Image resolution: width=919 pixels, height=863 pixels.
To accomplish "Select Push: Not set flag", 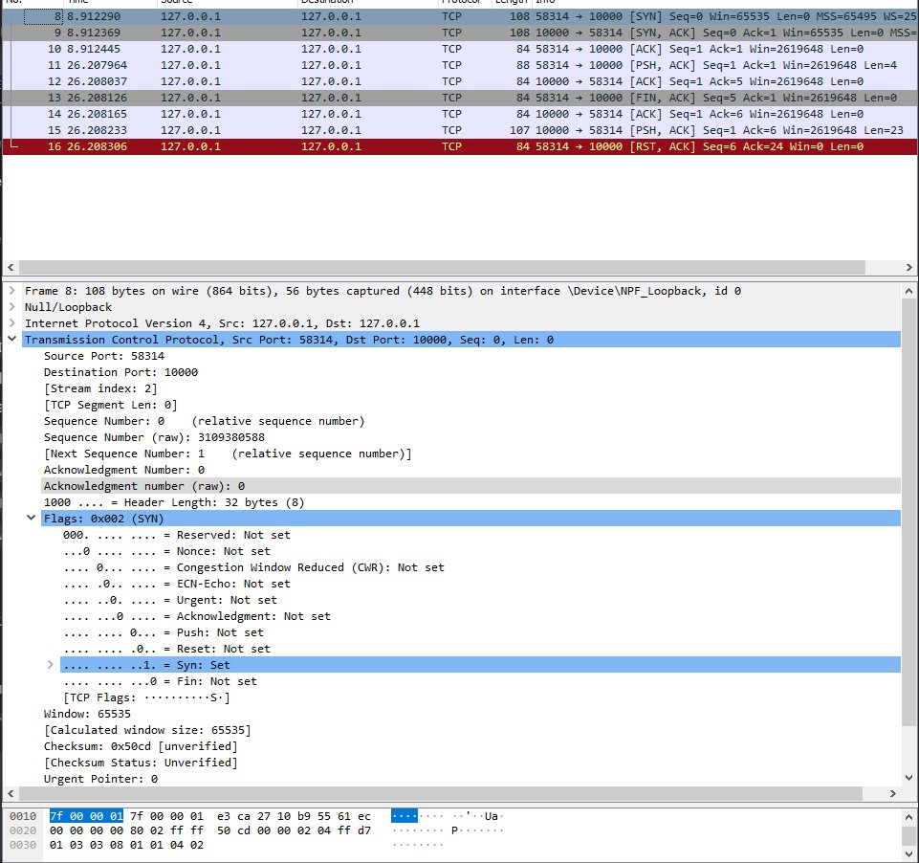I will coord(164,632).
